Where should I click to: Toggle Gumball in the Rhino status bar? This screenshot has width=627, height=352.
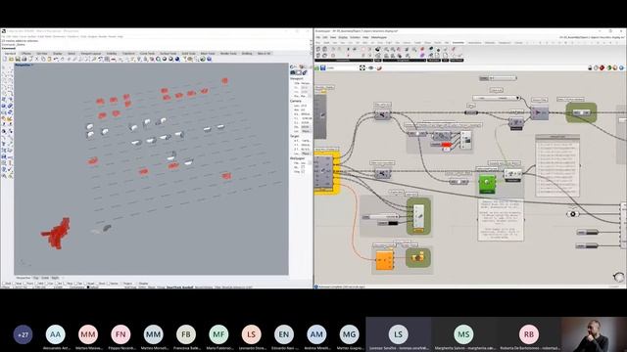pyautogui.click(x=188, y=286)
